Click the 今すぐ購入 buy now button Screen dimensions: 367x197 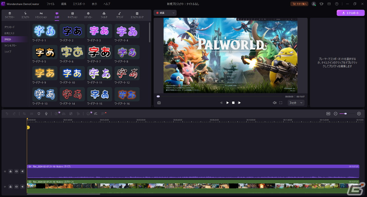click(x=299, y=4)
